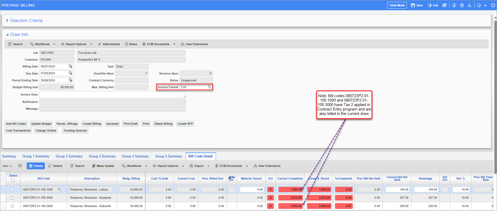
Task: Open Notes in Draw Info toolbar
Action: click(131, 44)
